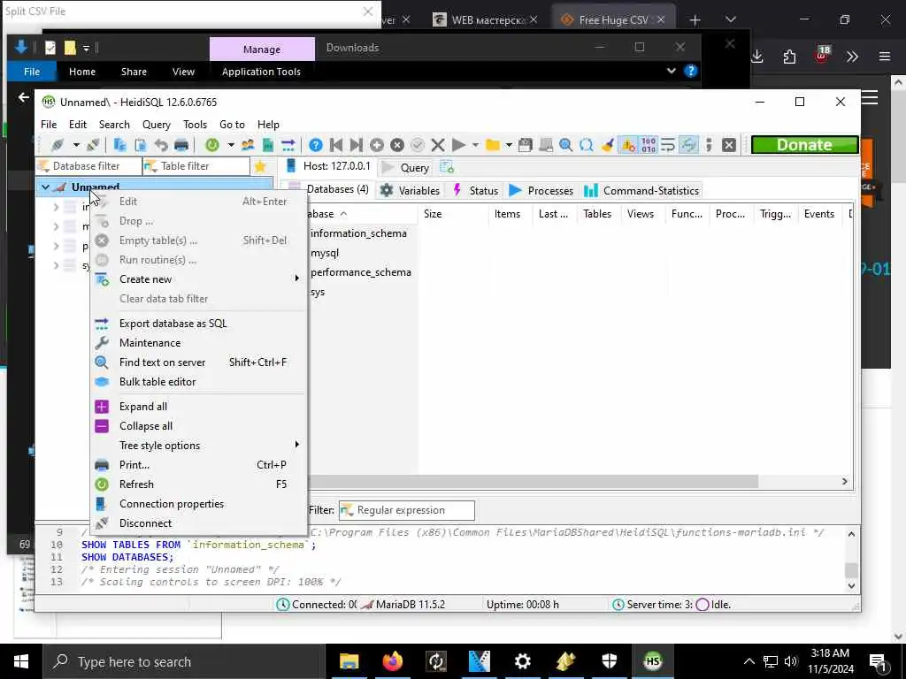This screenshot has width=906, height=679.
Task: Open the User manager icon
Action: coord(248,145)
